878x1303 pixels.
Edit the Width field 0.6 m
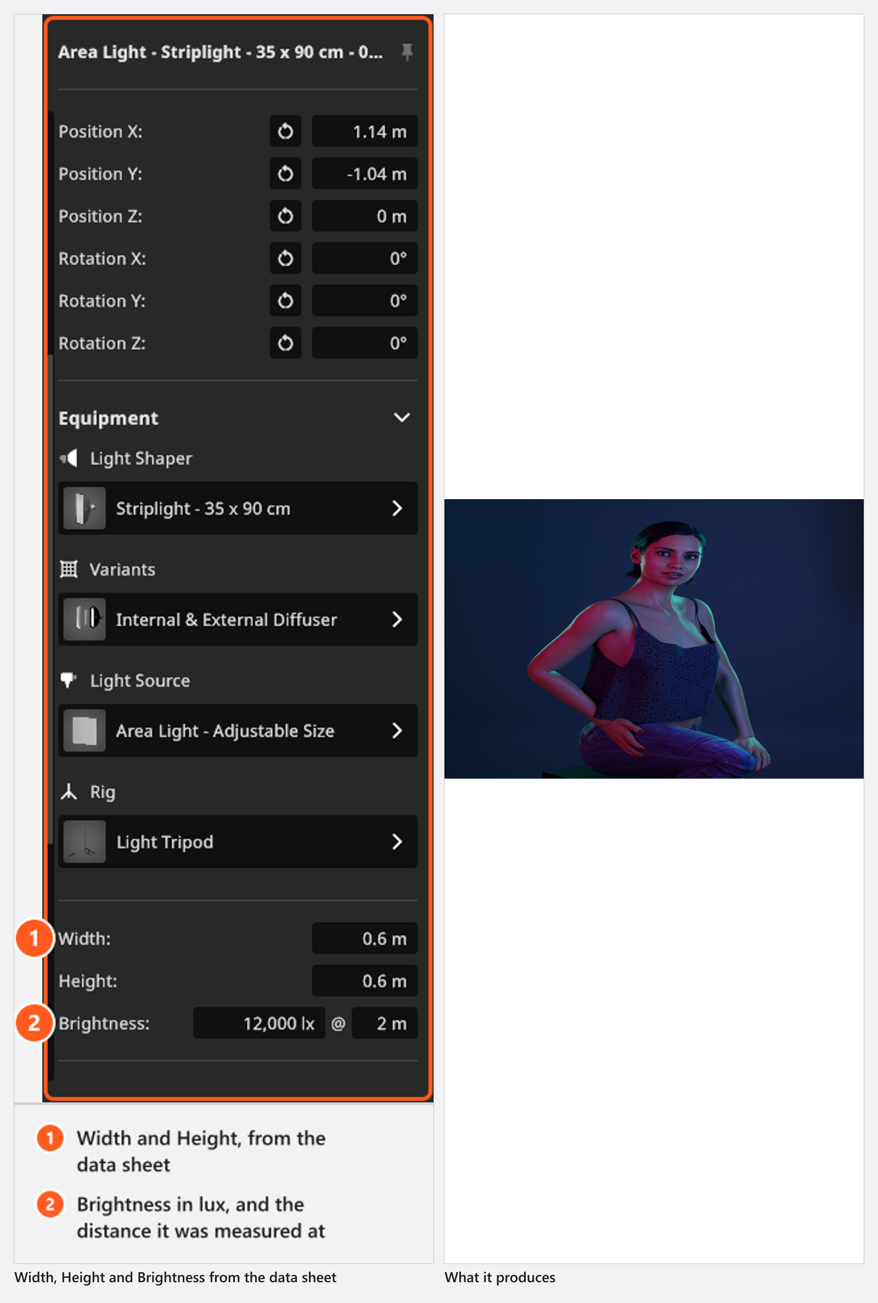click(x=365, y=939)
